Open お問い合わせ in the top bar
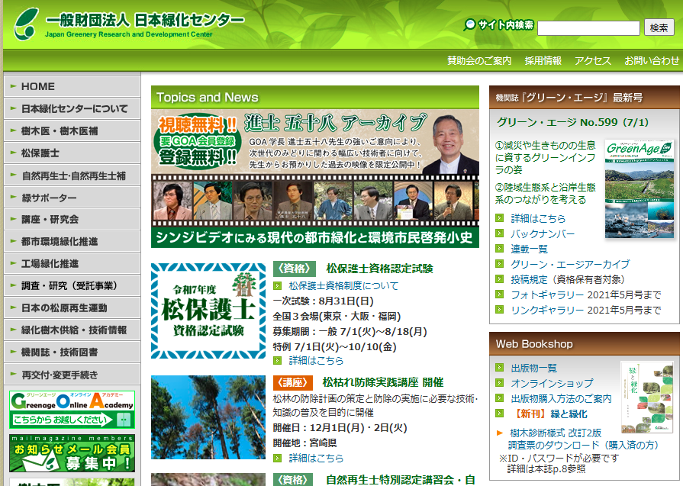 pos(652,60)
